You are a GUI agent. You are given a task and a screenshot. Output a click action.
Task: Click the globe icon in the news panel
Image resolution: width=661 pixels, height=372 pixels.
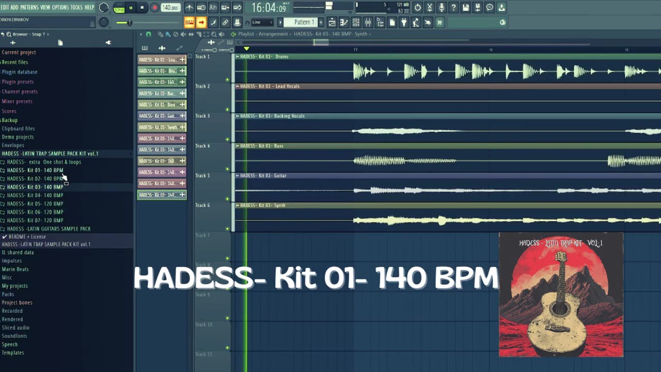tap(502, 22)
